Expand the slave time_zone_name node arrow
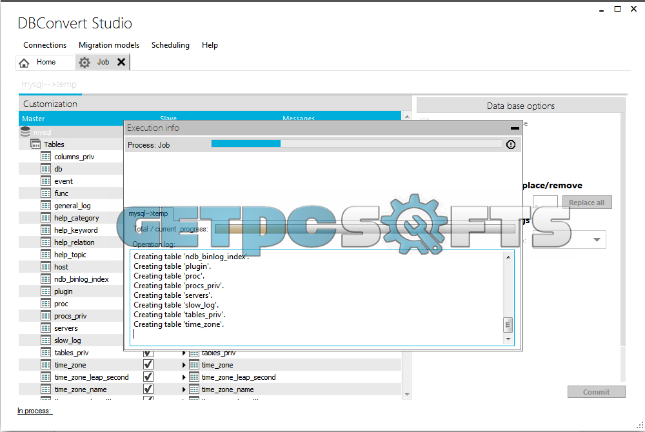 [x=184, y=389]
